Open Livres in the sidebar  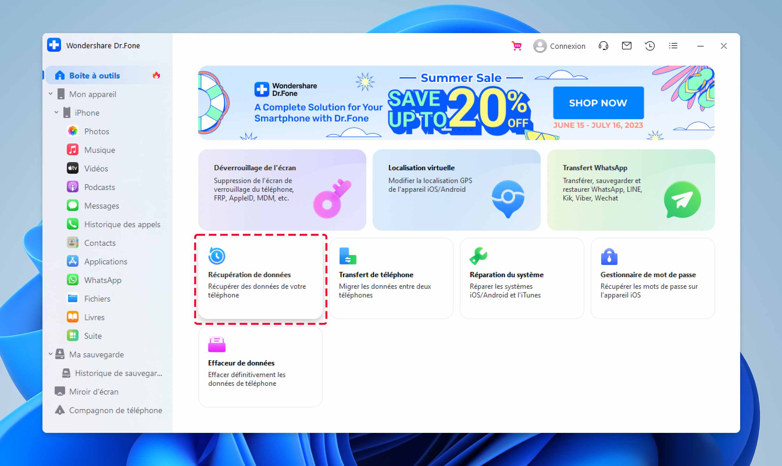[94, 317]
